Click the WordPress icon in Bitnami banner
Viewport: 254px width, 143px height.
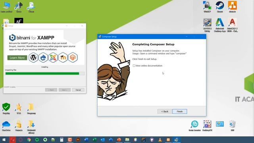(33, 57)
